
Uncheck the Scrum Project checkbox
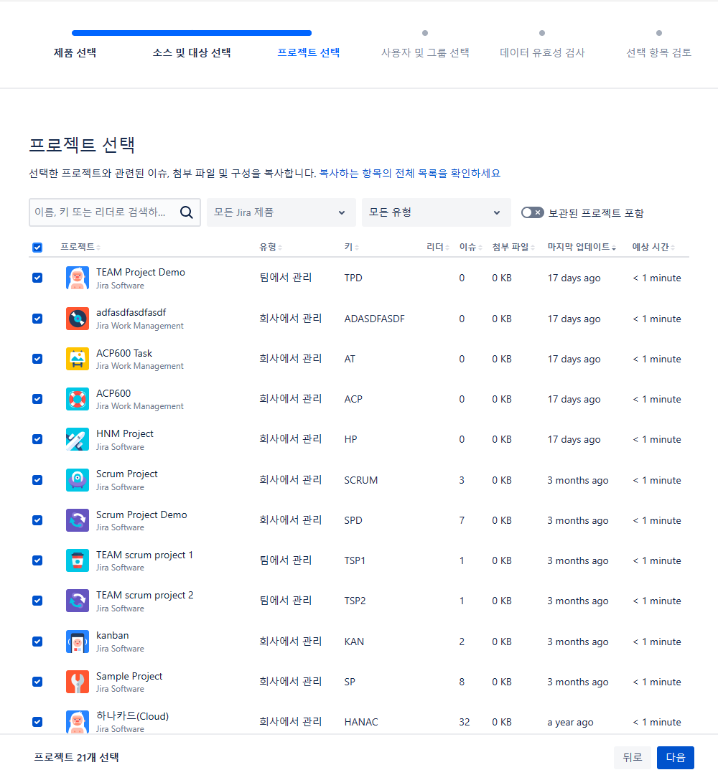37,480
